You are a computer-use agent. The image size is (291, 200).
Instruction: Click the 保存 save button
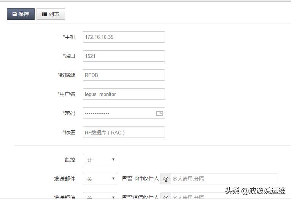point(21,14)
